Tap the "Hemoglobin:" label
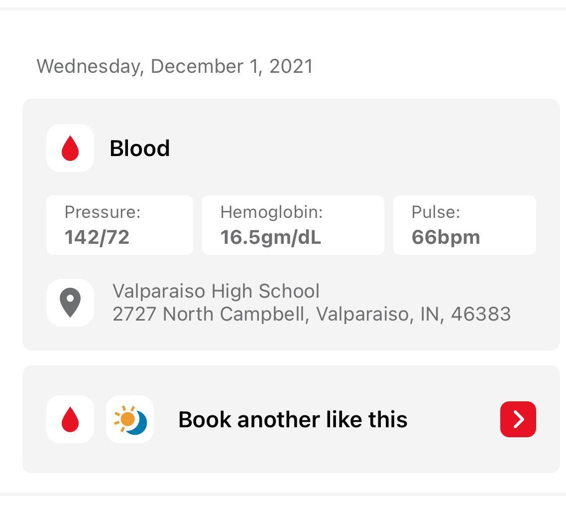Image resolution: width=566 pixels, height=523 pixels. (271, 212)
